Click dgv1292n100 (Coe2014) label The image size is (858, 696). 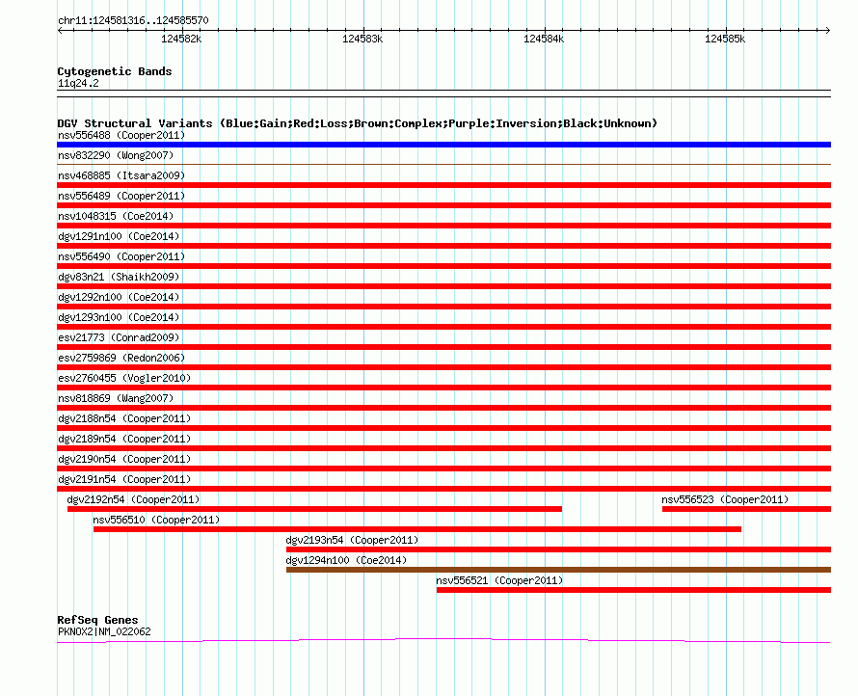(x=119, y=297)
